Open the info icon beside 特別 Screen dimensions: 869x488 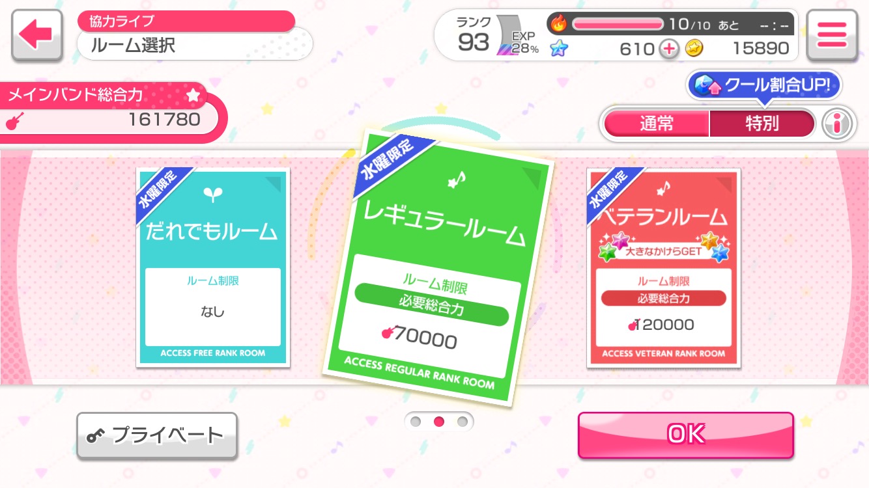click(838, 124)
